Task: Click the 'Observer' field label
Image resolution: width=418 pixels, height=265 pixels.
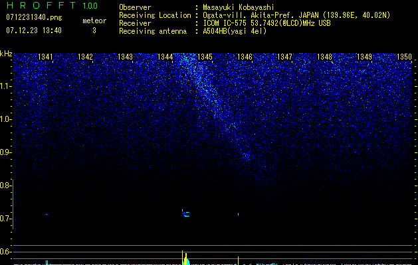Action: tap(135, 7)
